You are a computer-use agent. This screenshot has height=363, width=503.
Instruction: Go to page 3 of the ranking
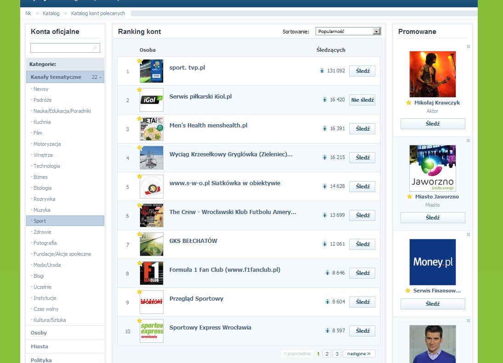[337, 354]
